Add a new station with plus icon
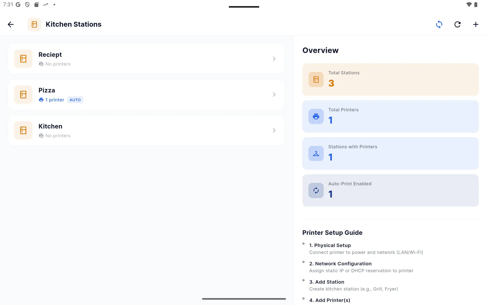Image resolution: width=488 pixels, height=305 pixels. click(476, 24)
